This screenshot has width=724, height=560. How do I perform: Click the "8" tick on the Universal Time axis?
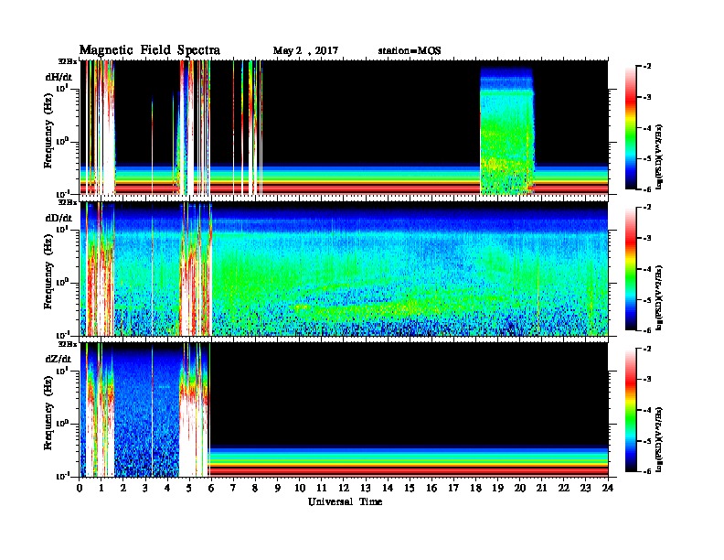tap(255, 489)
